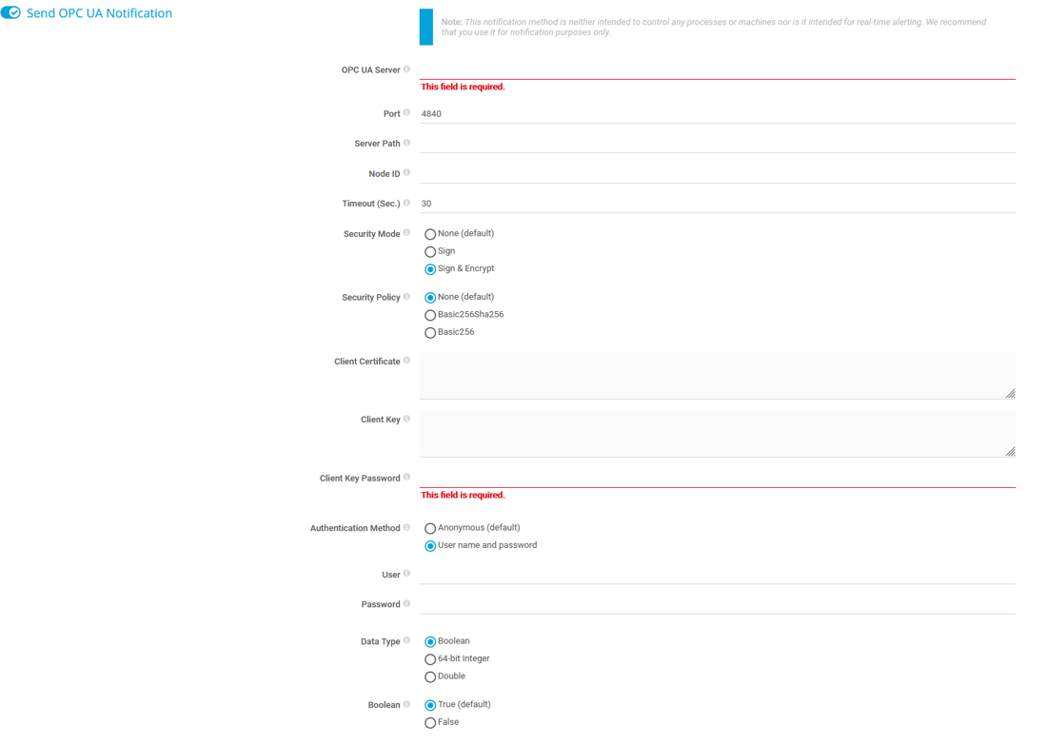Disable the Send OPC UA Notification toggle

[11, 12]
